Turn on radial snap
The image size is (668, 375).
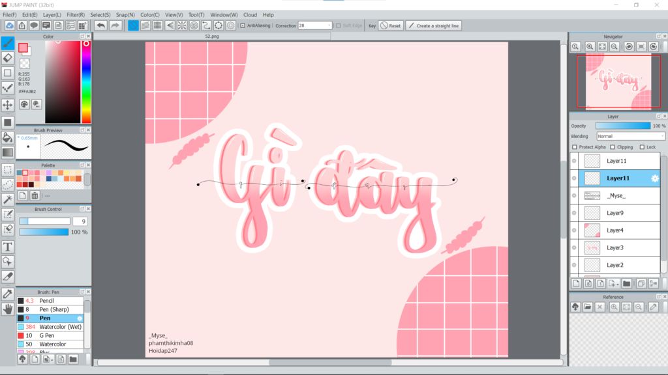click(x=182, y=25)
